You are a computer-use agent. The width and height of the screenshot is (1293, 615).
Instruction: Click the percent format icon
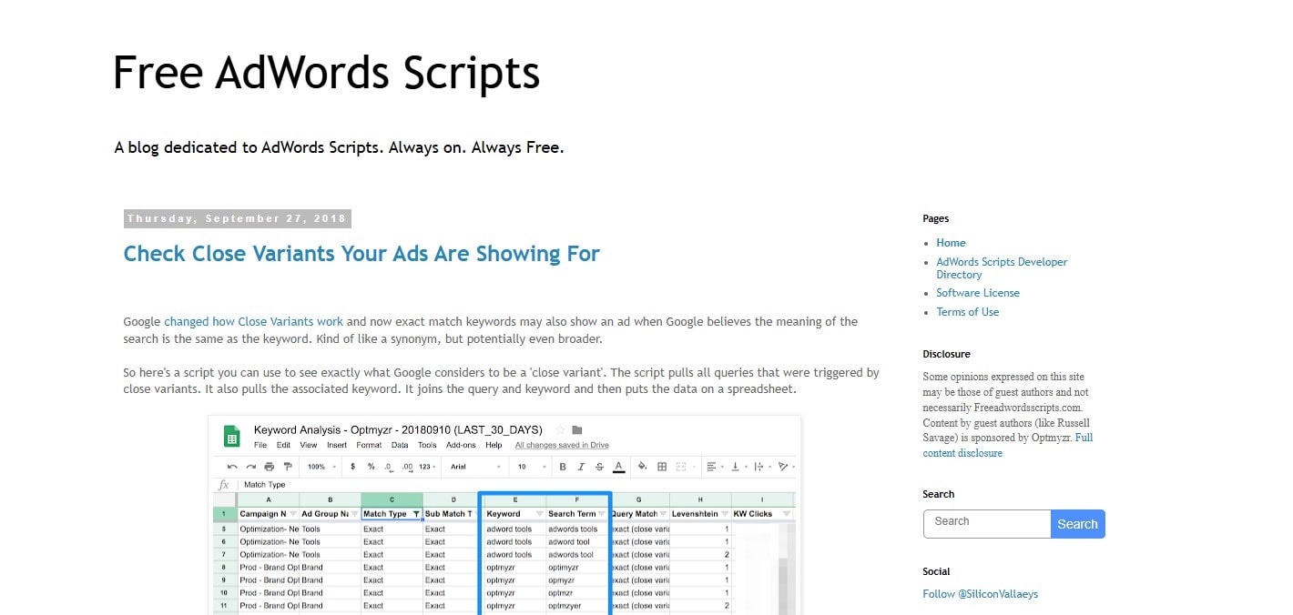coord(372,467)
